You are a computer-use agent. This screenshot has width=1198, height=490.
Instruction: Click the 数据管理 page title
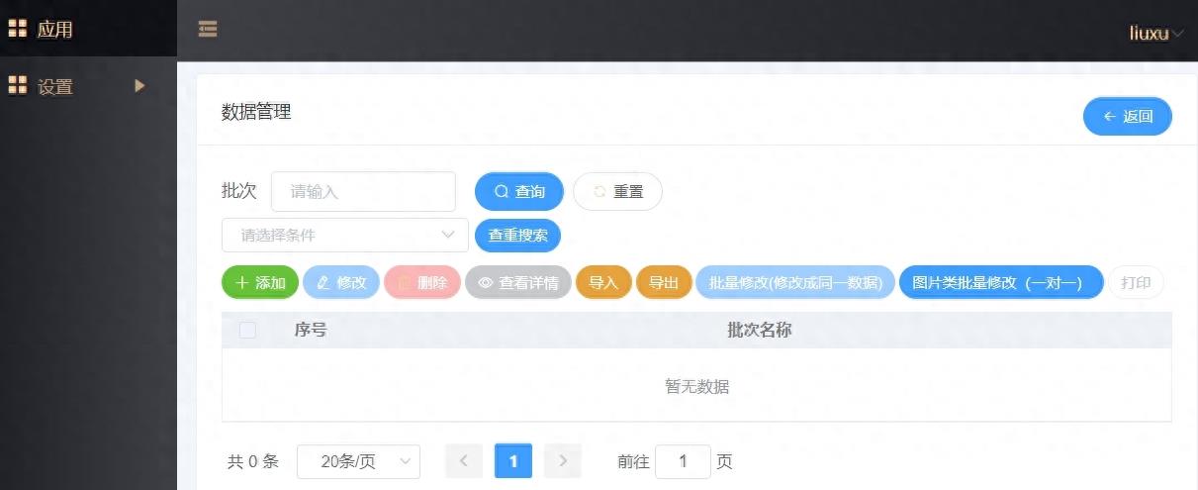(256, 112)
